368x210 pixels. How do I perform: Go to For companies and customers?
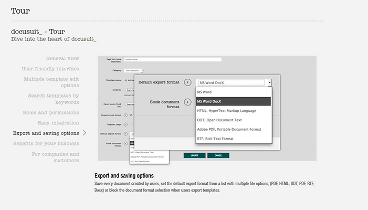pyautogui.click(x=56, y=157)
